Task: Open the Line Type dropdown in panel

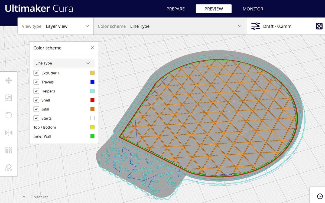Action: [64, 63]
